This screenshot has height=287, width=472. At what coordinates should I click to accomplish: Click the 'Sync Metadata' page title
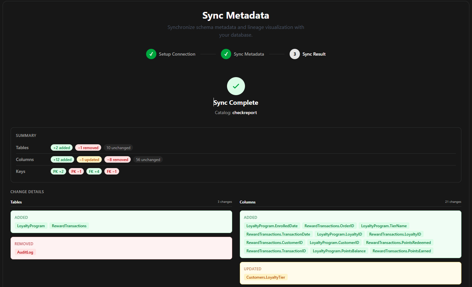(x=236, y=15)
